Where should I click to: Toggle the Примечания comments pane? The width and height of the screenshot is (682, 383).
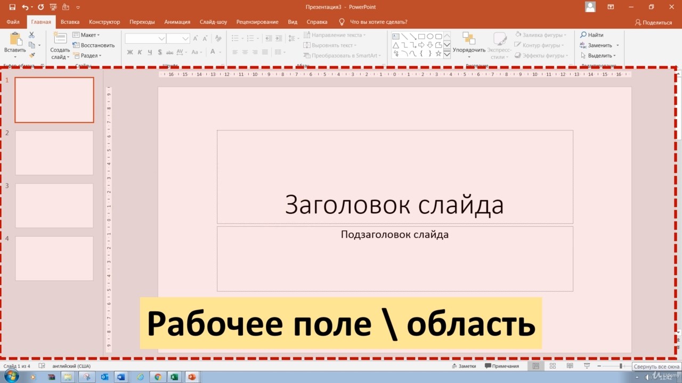click(x=502, y=366)
